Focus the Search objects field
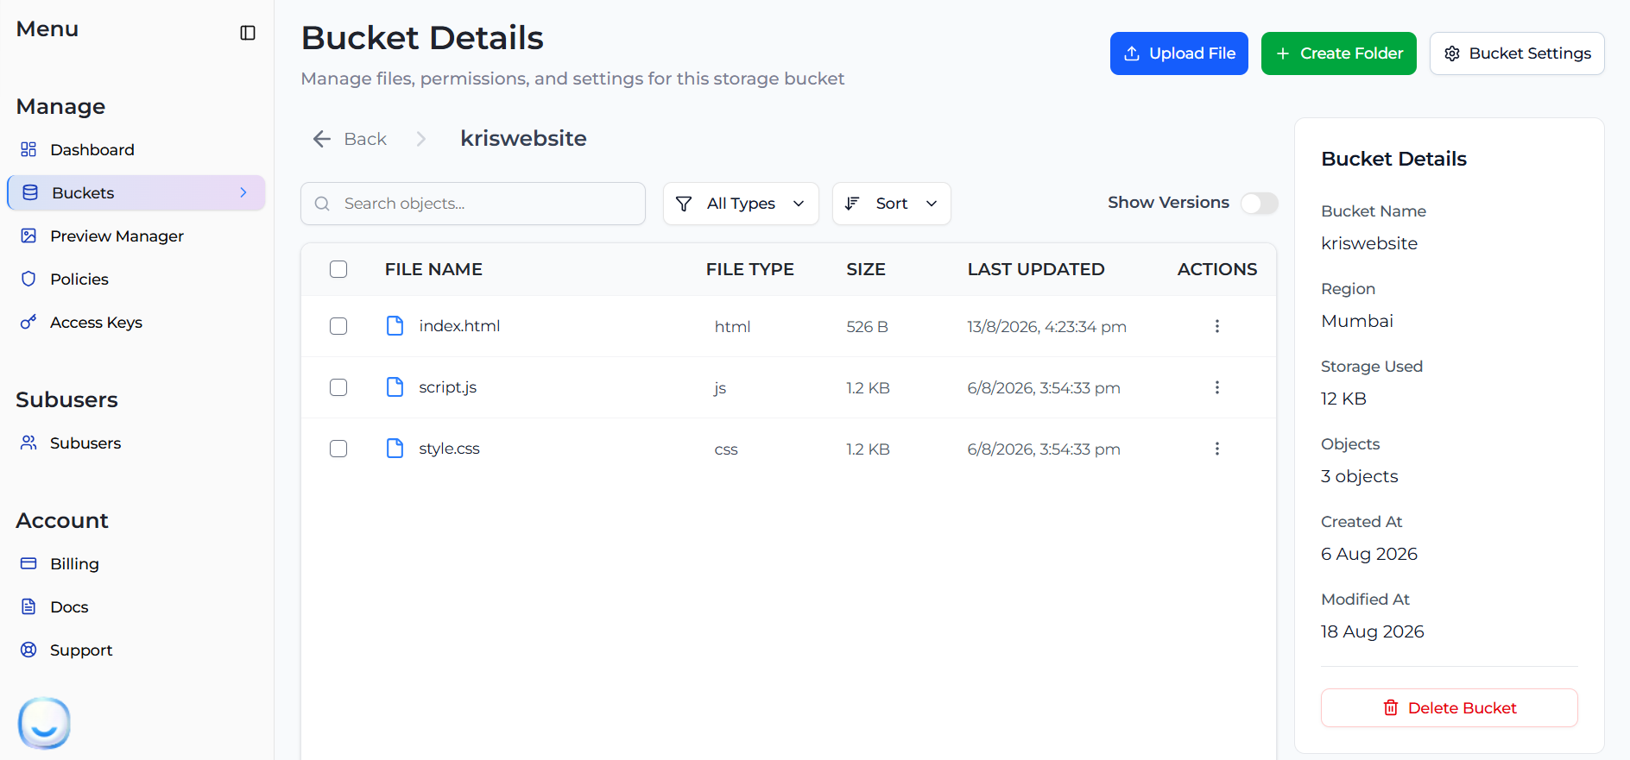This screenshot has height=760, width=1630. click(x=473, y=204)
